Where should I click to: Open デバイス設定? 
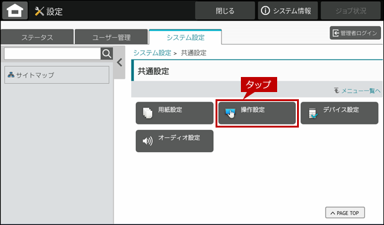point(339,113)
